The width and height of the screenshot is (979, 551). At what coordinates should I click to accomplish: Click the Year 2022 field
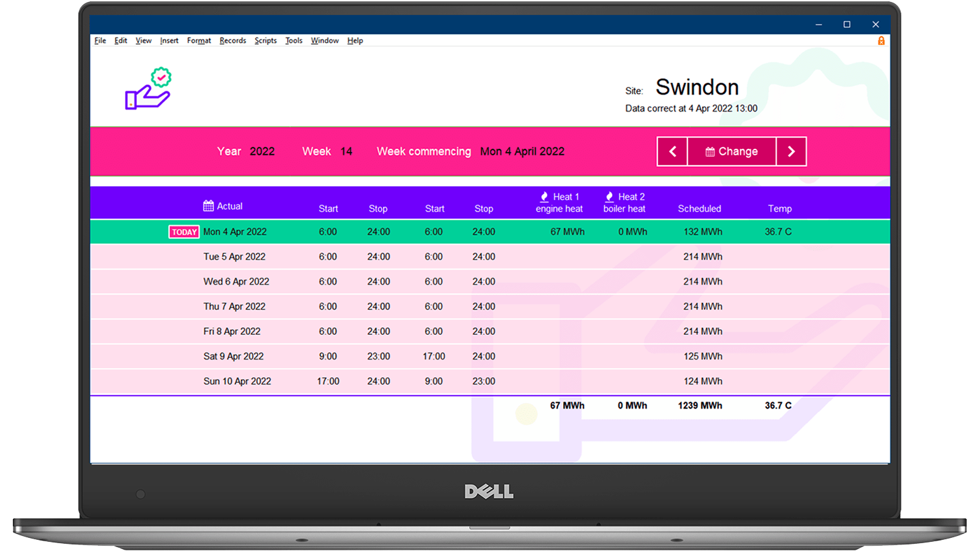262,151
